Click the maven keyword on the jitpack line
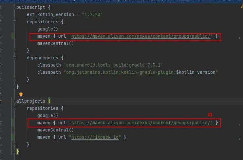This screenshot has height=160, width=243. click(x=44, y=137)
